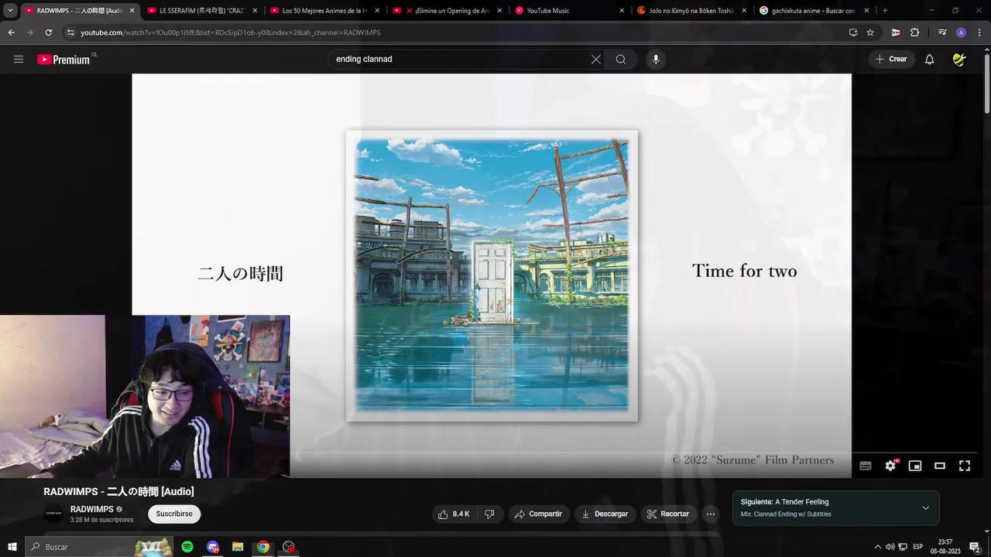Subscribe with the Suscribirse button
Screen dimensions: 991x557
tap(174, 514)
